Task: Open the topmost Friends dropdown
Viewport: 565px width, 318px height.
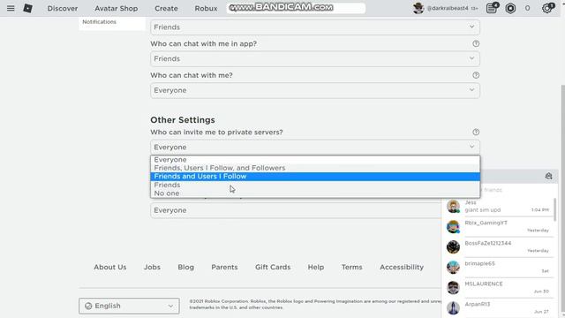Action: point(315,27)
